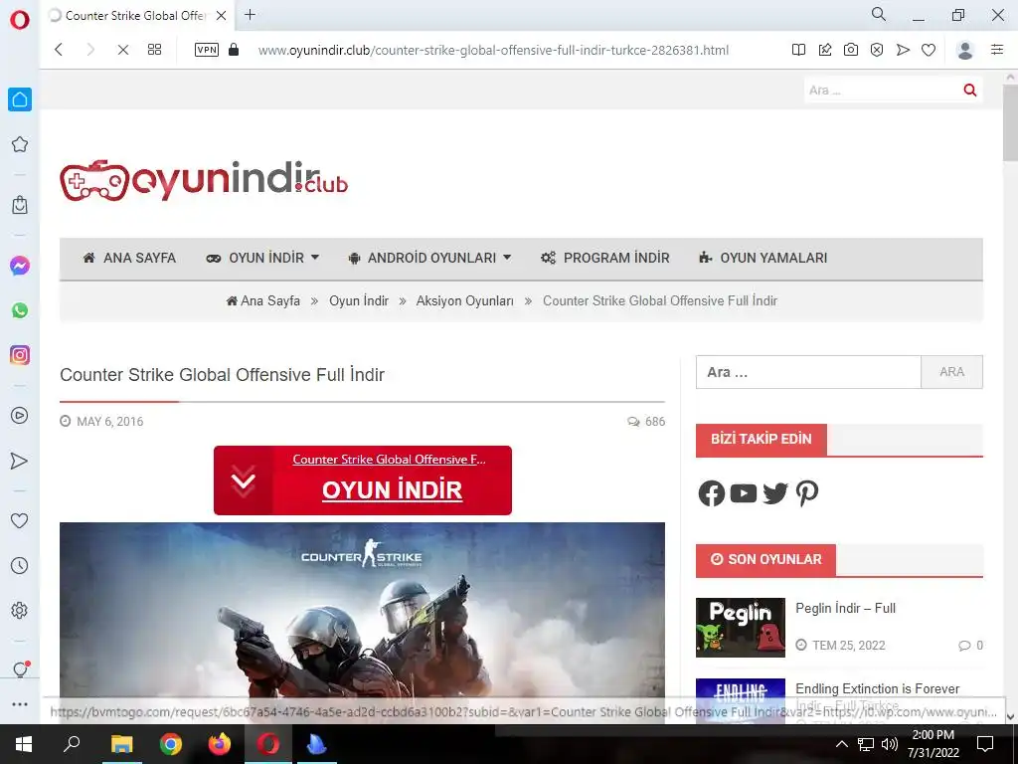The image size is (1018, 764).
Task: View site security padlock info
Action: [x=234, y=50]
